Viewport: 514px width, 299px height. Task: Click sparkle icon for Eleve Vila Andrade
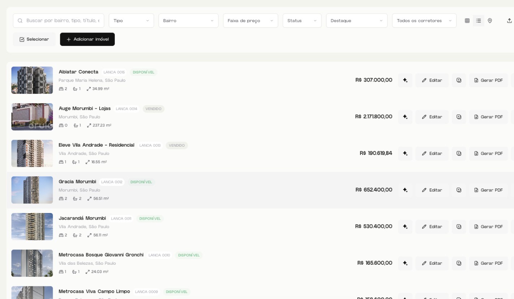pyautogui.click(x=405, y=153)
